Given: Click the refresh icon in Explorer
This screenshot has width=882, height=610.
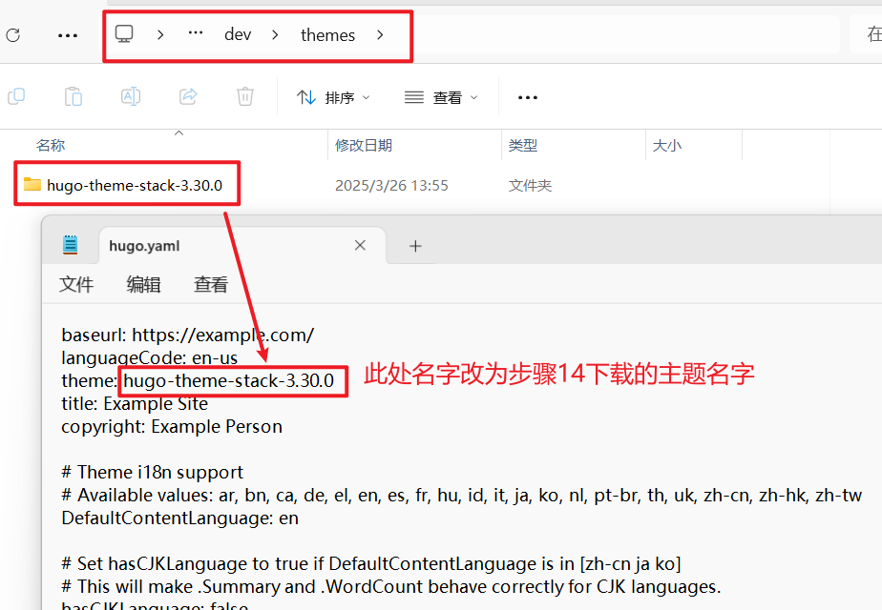Looking at the screenshot, I should [12, 35].
